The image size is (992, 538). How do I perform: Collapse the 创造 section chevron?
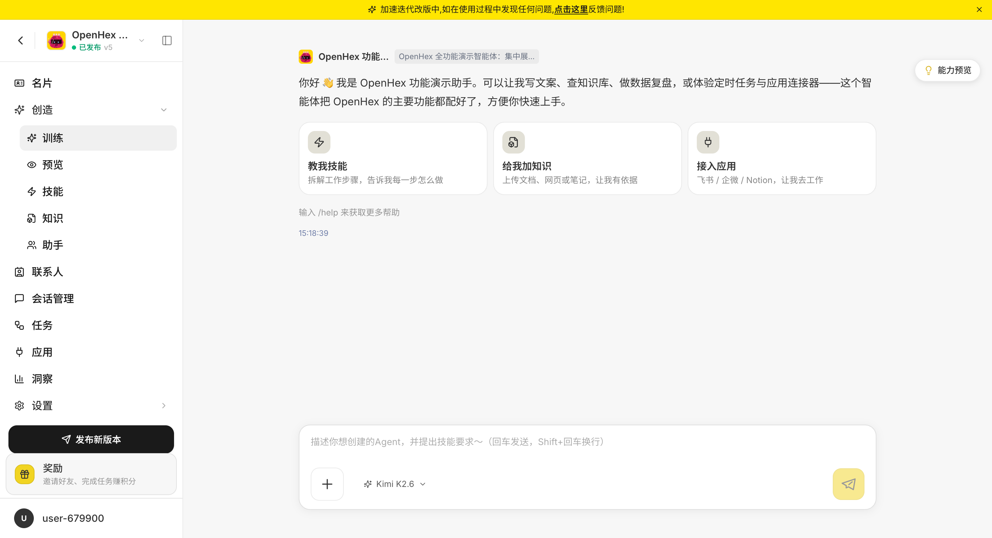coord(164,110)
